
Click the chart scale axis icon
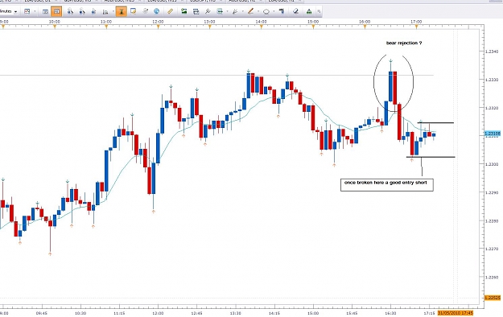(x=105, y=12)
